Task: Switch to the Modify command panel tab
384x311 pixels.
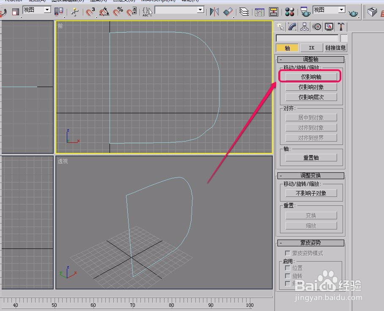Action: (292, 27)
